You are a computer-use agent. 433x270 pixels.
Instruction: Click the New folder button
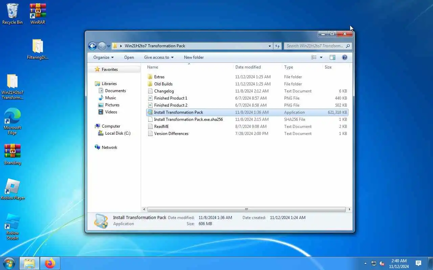click(194, 57)
